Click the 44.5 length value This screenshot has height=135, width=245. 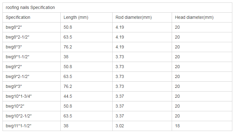click(68, 96)
